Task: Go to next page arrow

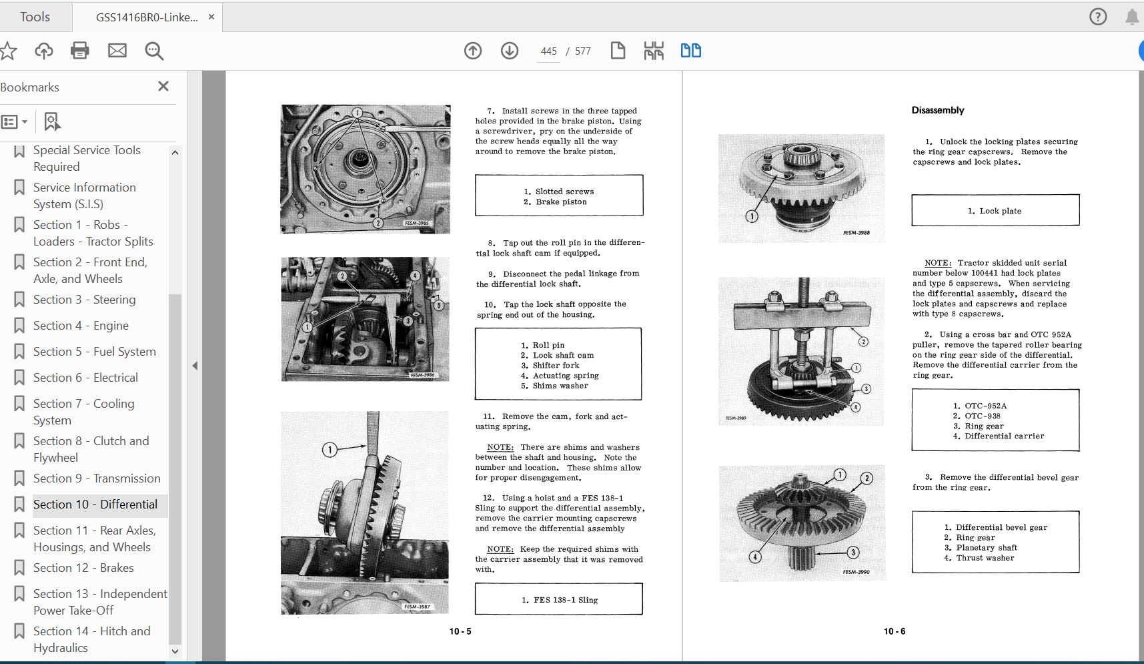Action: pos(510,51)
